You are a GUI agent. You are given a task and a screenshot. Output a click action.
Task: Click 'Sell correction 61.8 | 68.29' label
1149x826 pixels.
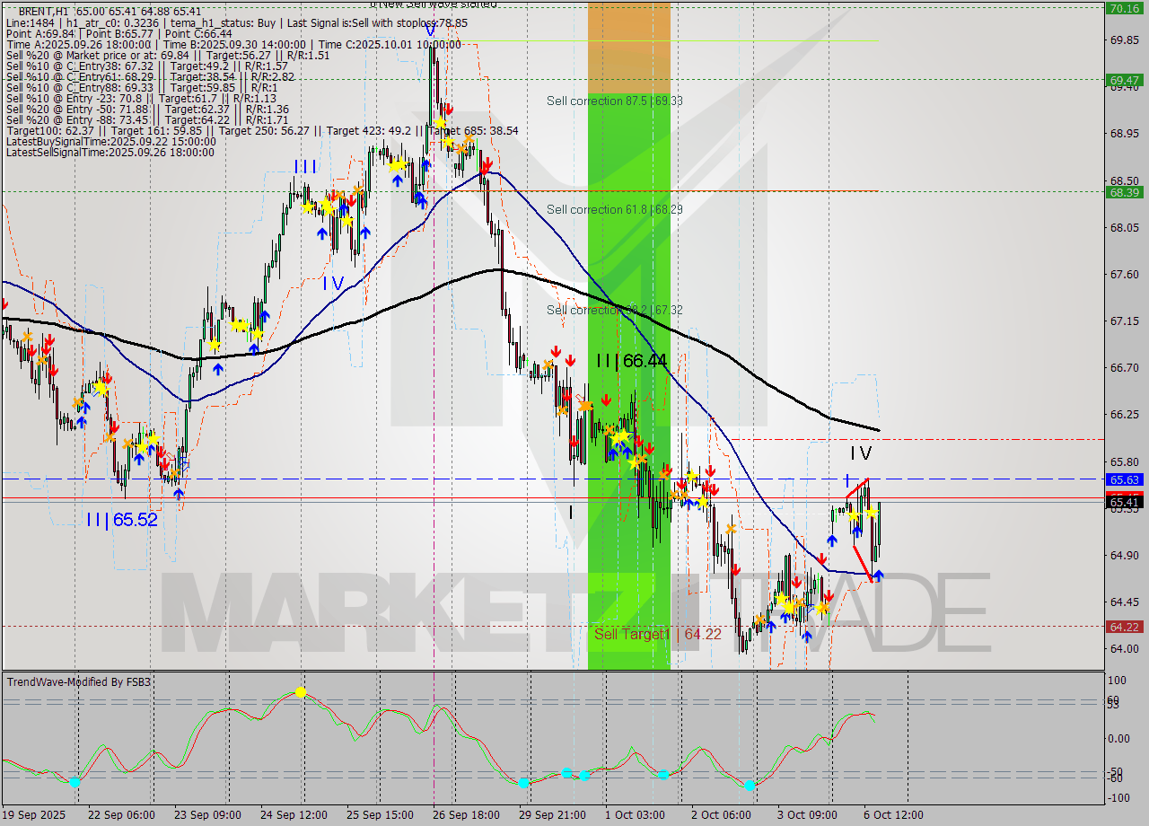pyautogui.click(x=615, y=210)
